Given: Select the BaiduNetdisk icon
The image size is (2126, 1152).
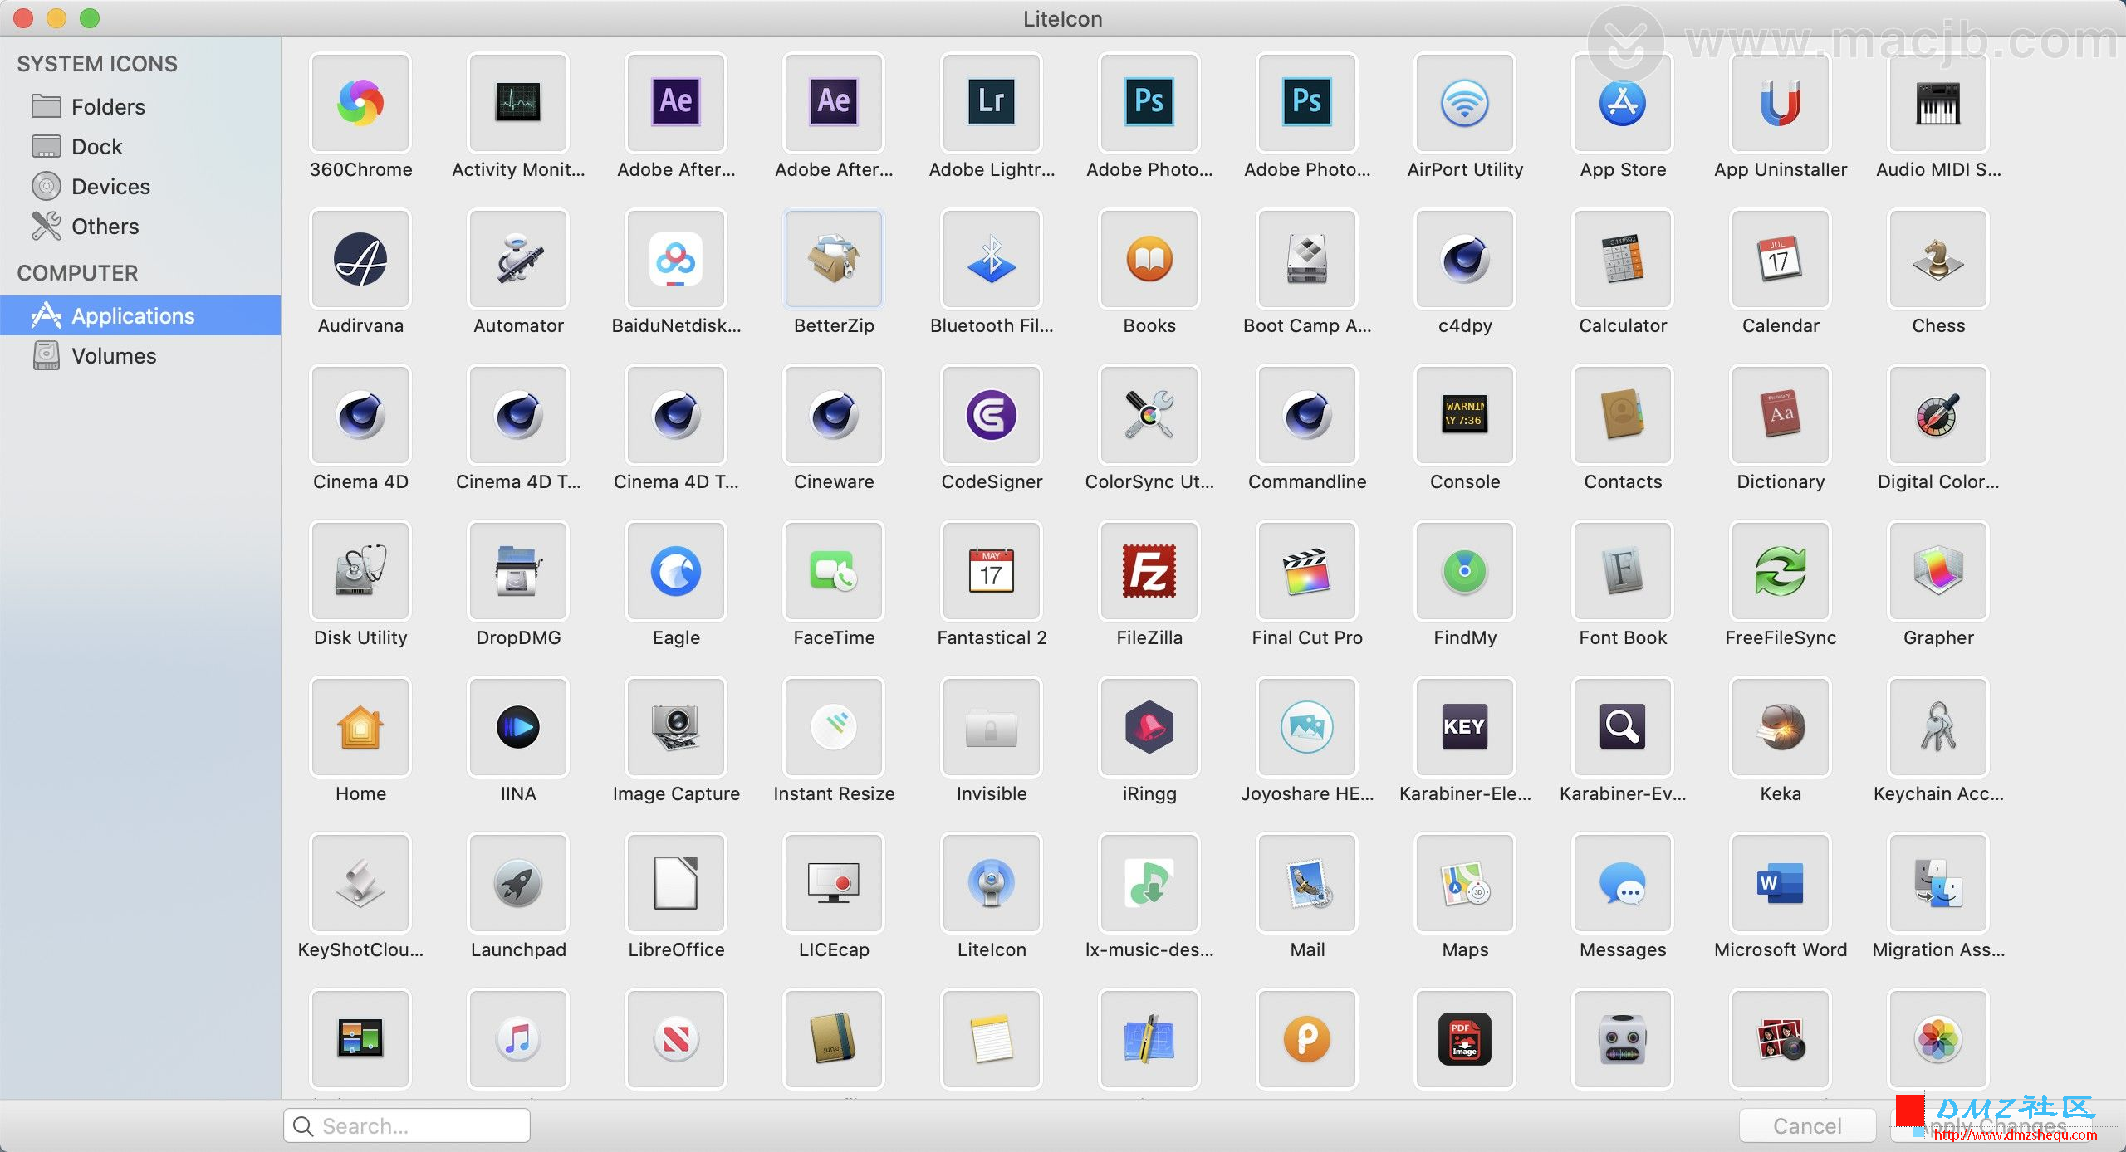Looking at the screenshot, I should (x=676, y=259).
